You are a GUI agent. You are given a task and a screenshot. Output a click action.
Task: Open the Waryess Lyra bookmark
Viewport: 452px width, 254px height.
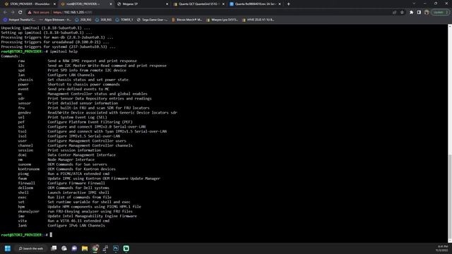click(222, 20)
